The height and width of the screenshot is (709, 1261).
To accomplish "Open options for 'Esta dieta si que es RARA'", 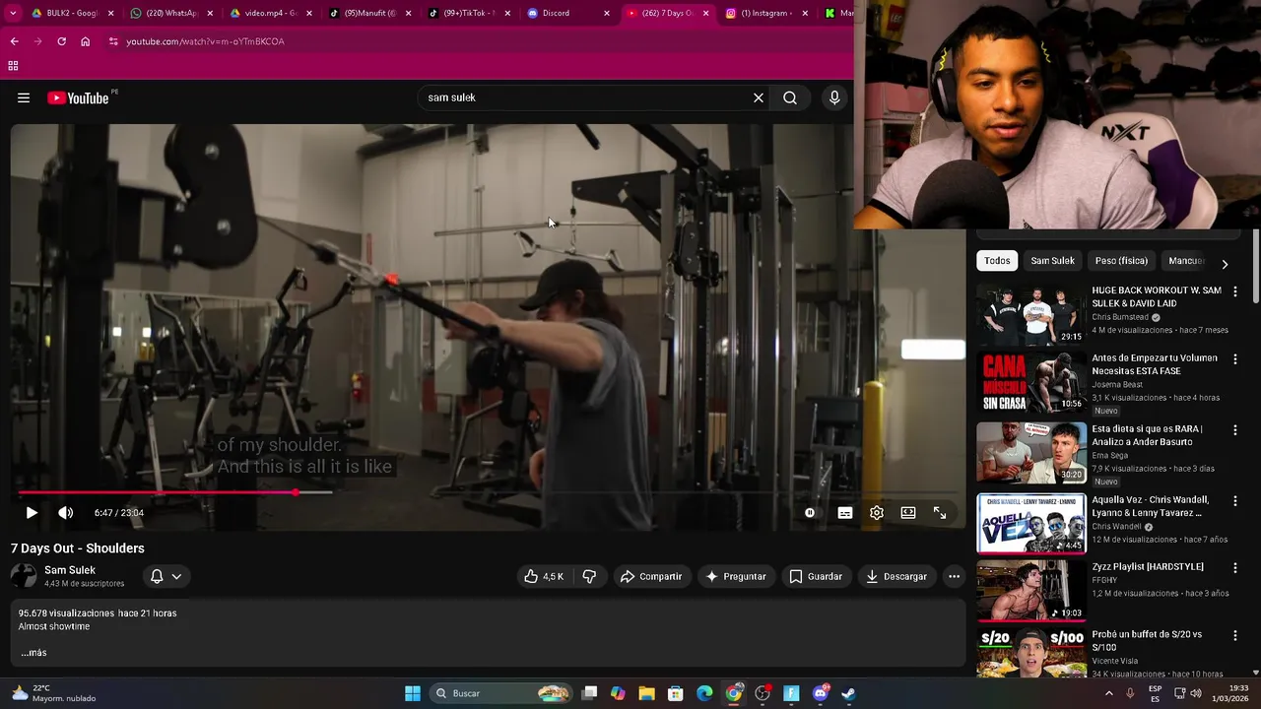I will [x=1235, y=430].
